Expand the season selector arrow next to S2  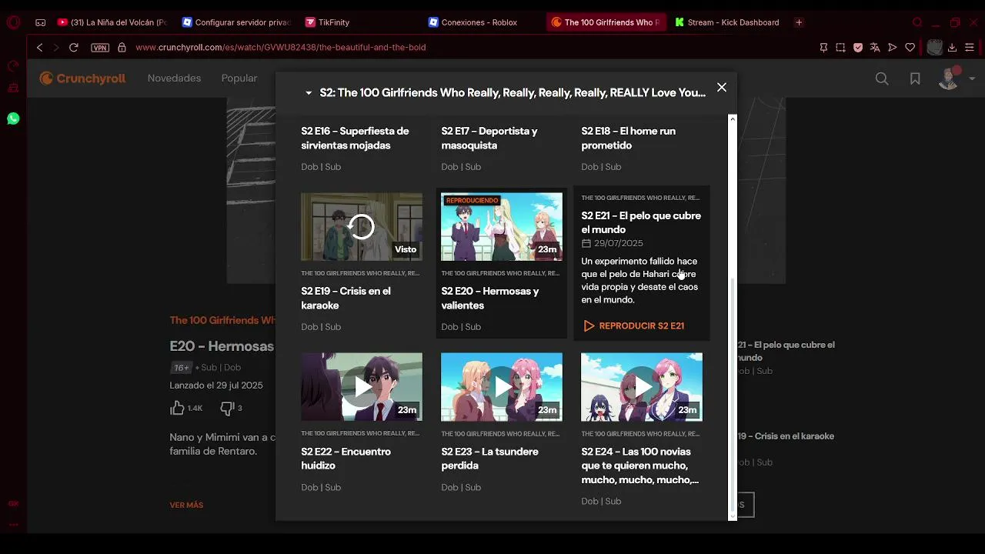pos(309,93)
